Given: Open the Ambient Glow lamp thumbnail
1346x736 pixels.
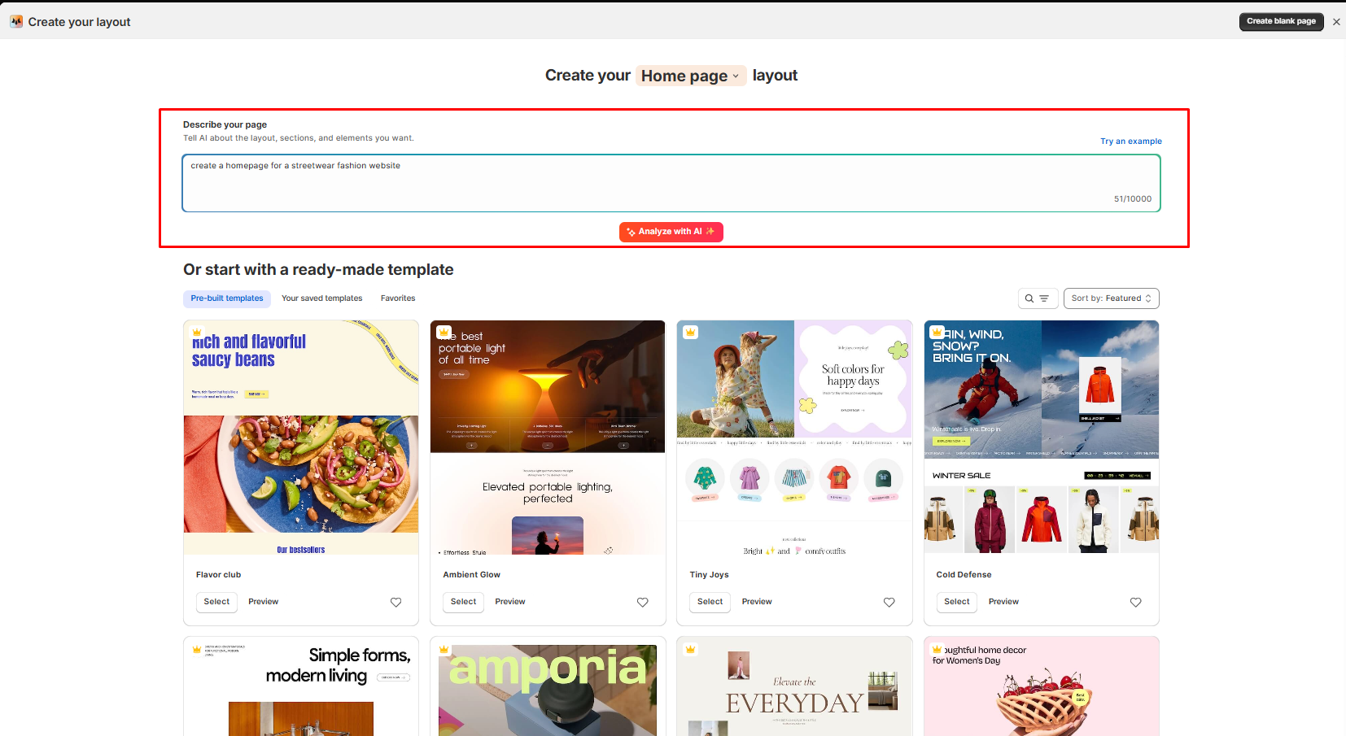Looking at the screenshot, I should point(548,438).
